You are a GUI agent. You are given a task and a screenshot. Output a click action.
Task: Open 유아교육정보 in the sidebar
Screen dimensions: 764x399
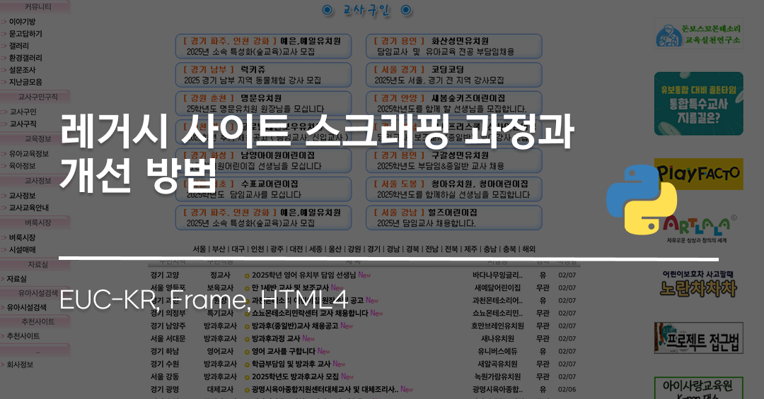29,154
